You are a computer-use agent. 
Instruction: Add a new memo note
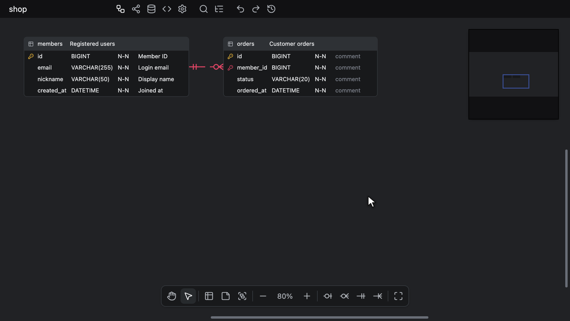(226, 296)
